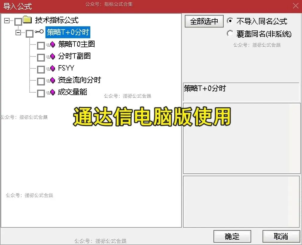Collapse the 技术指标公式 tree root
Viewport: 302px width, 245px height.
coord(7,20)
